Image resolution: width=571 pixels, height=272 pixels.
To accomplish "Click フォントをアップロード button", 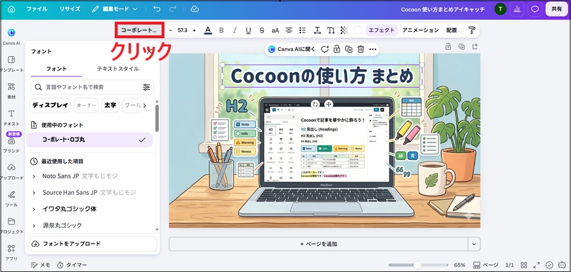I will tap(92, 243).
